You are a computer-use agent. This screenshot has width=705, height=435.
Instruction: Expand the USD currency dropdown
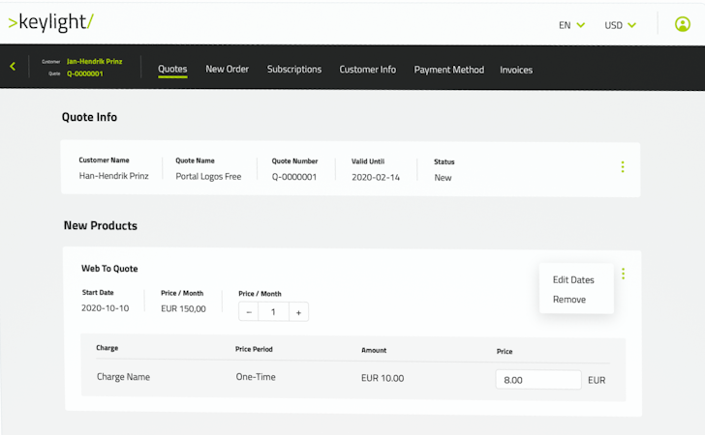tap(620, 25)
